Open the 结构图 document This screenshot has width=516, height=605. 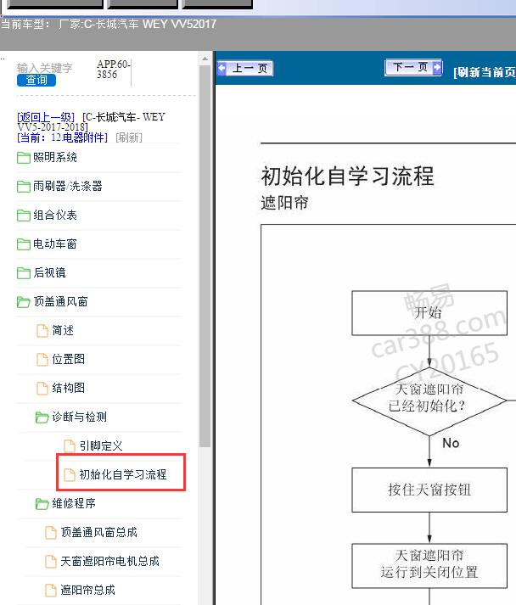coord(68,388)
